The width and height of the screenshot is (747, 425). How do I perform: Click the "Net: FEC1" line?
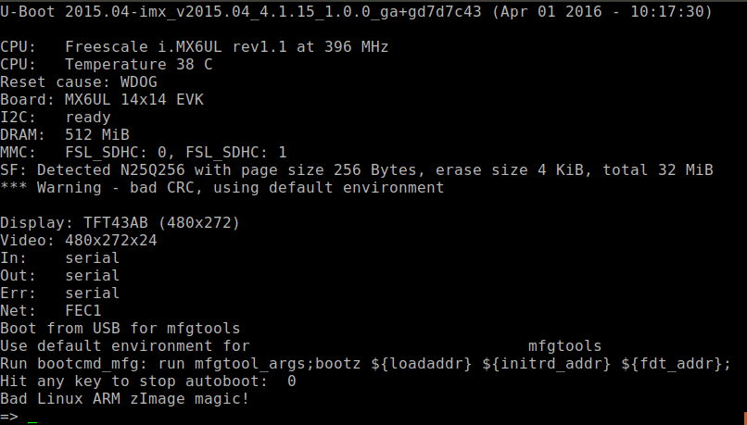click(51, 310)
